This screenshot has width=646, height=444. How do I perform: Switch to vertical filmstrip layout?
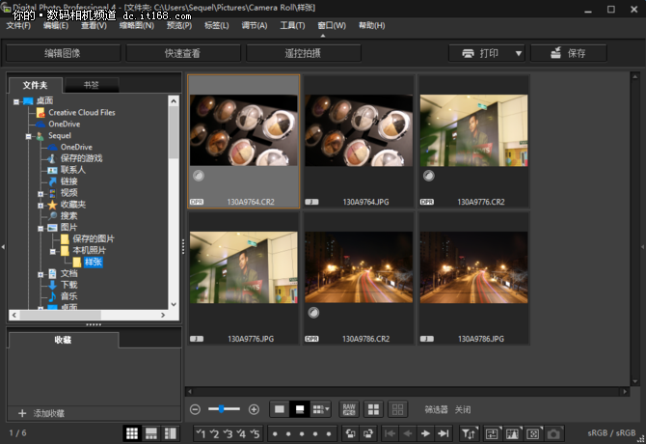pos(170,433)
